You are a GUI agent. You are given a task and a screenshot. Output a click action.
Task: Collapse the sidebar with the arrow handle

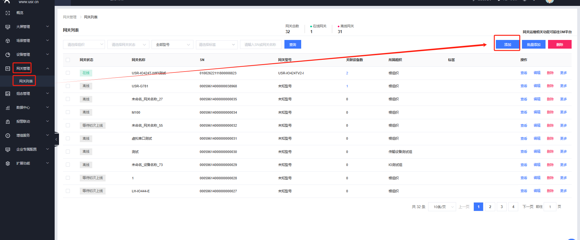(56, 139)
